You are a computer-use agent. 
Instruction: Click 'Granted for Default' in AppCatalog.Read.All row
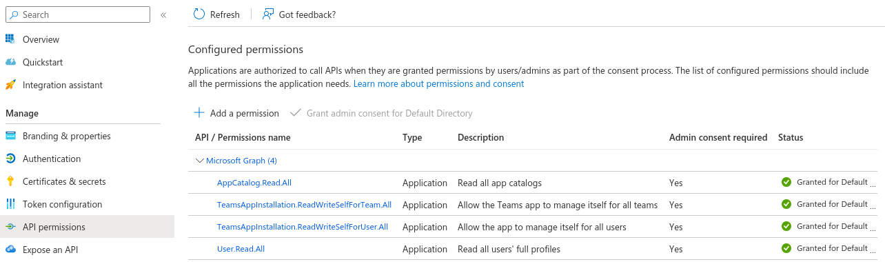pyautogui.click(x=832, y=182)
